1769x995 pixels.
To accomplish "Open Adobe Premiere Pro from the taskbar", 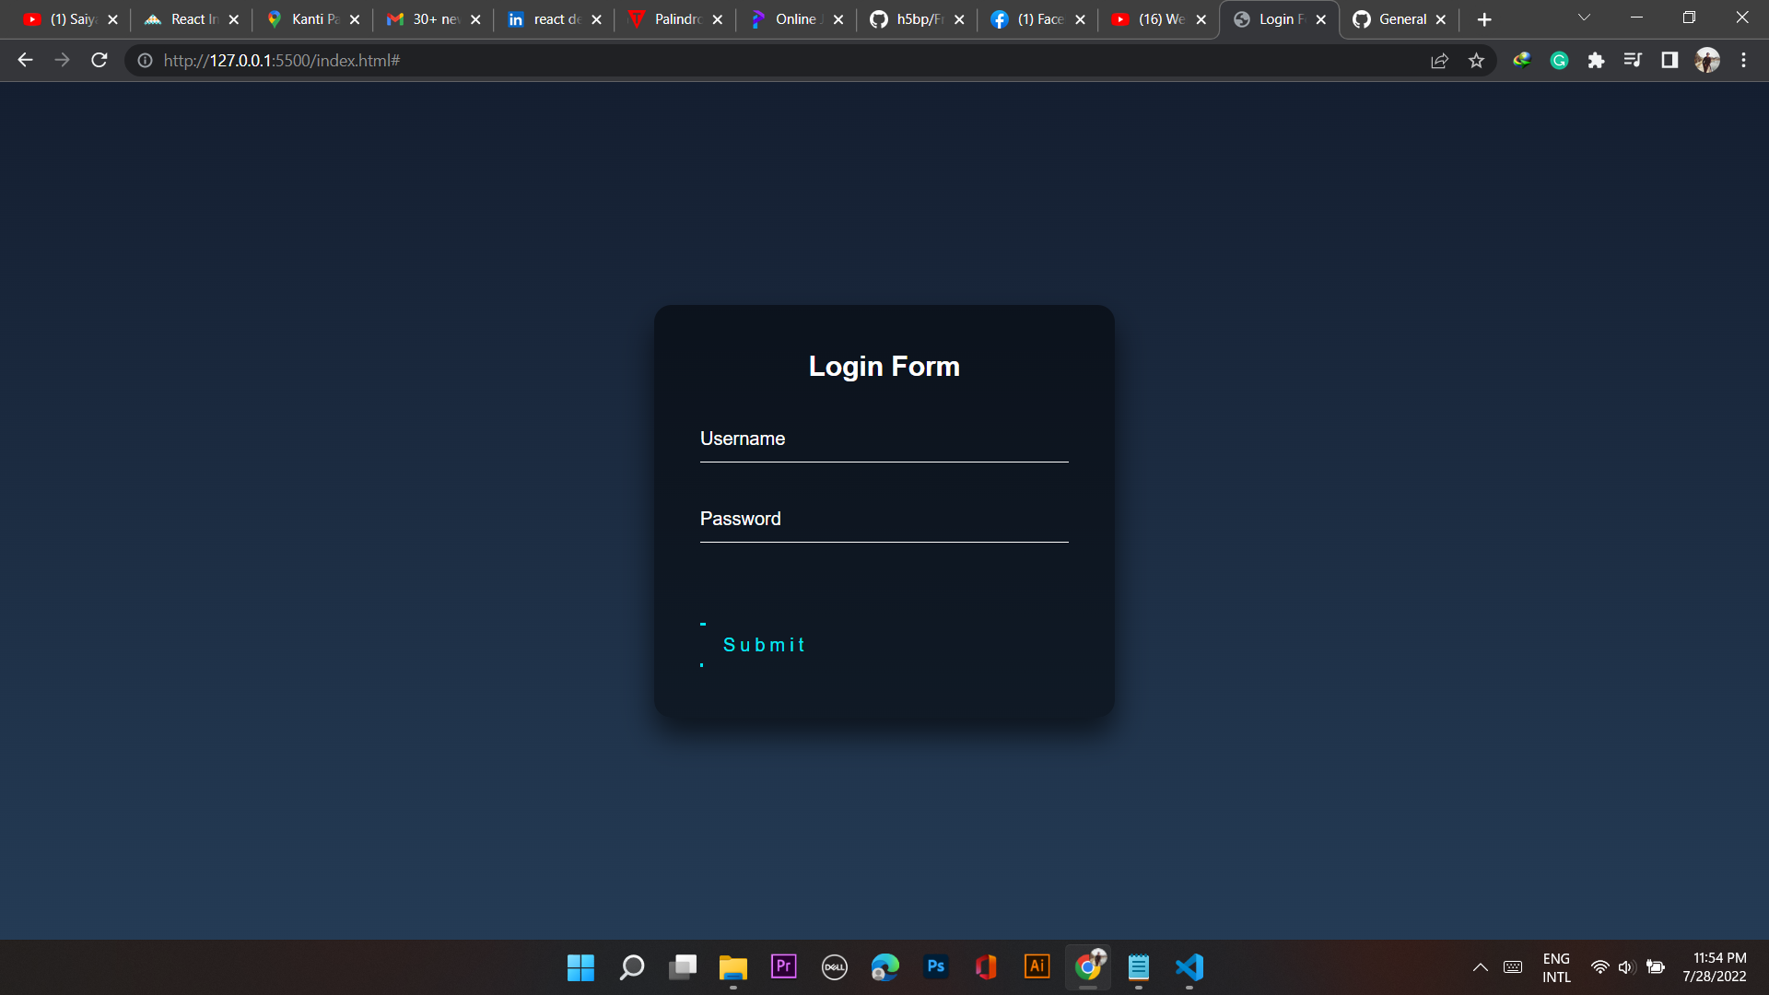I will pos(783,967).
